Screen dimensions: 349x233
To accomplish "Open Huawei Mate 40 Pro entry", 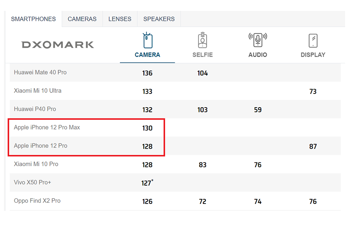I will click(x=40, y=72).
